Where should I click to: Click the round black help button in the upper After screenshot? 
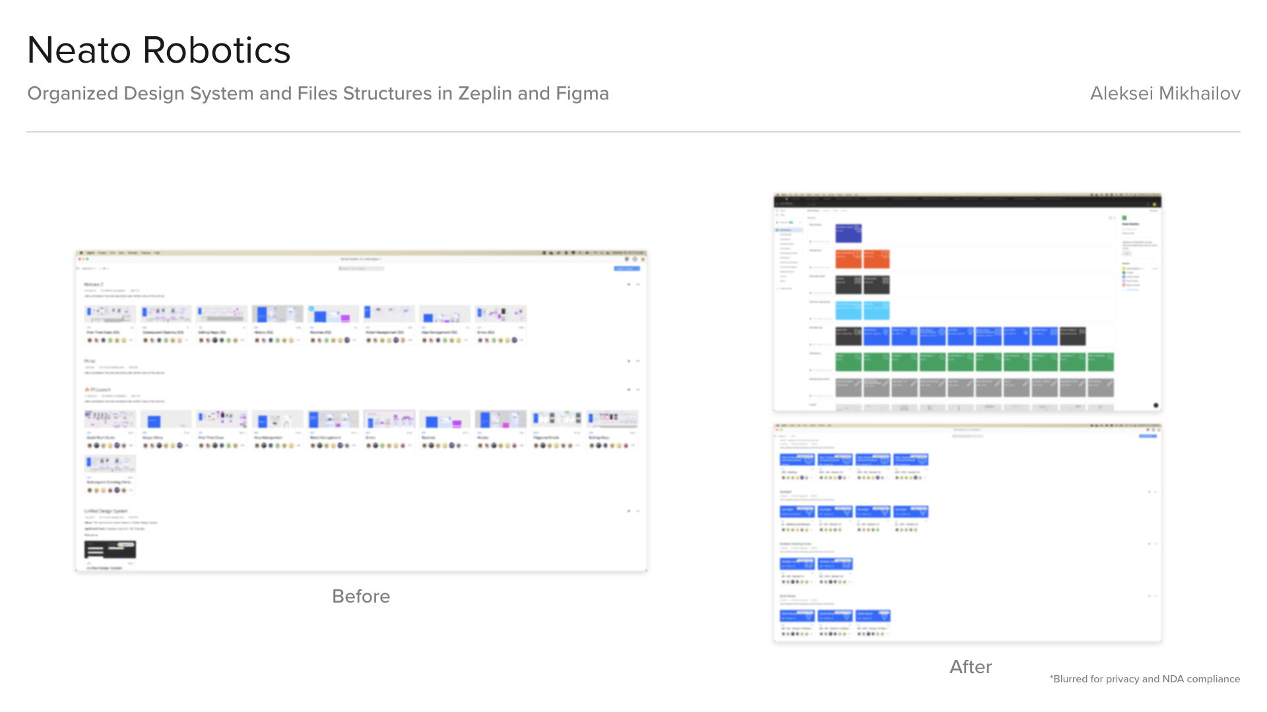click(x=1155, y=405)
